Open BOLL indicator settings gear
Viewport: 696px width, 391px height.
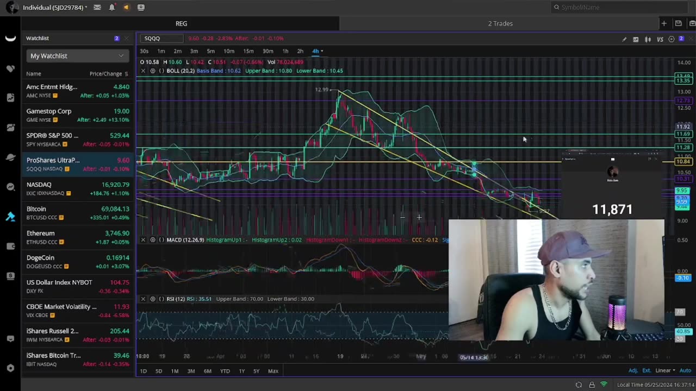click(153, 71)
